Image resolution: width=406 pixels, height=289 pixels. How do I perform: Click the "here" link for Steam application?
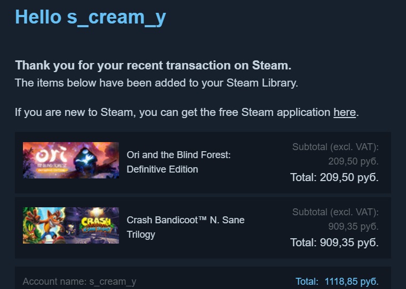[x=344, y=113]
